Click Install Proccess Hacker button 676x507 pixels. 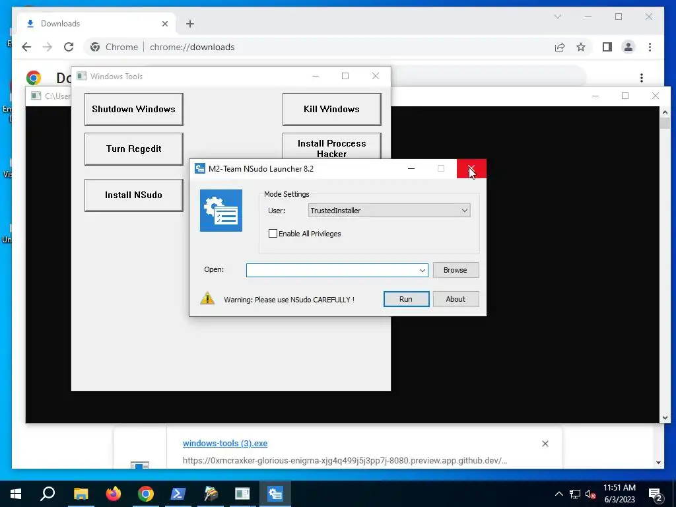pyautogui.click(x=331, y=147)
